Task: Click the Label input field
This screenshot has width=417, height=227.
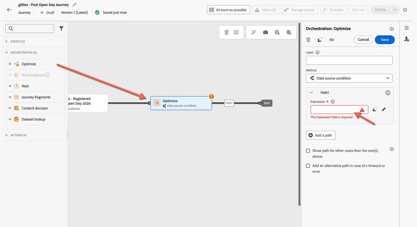Action: coord(349,60)
